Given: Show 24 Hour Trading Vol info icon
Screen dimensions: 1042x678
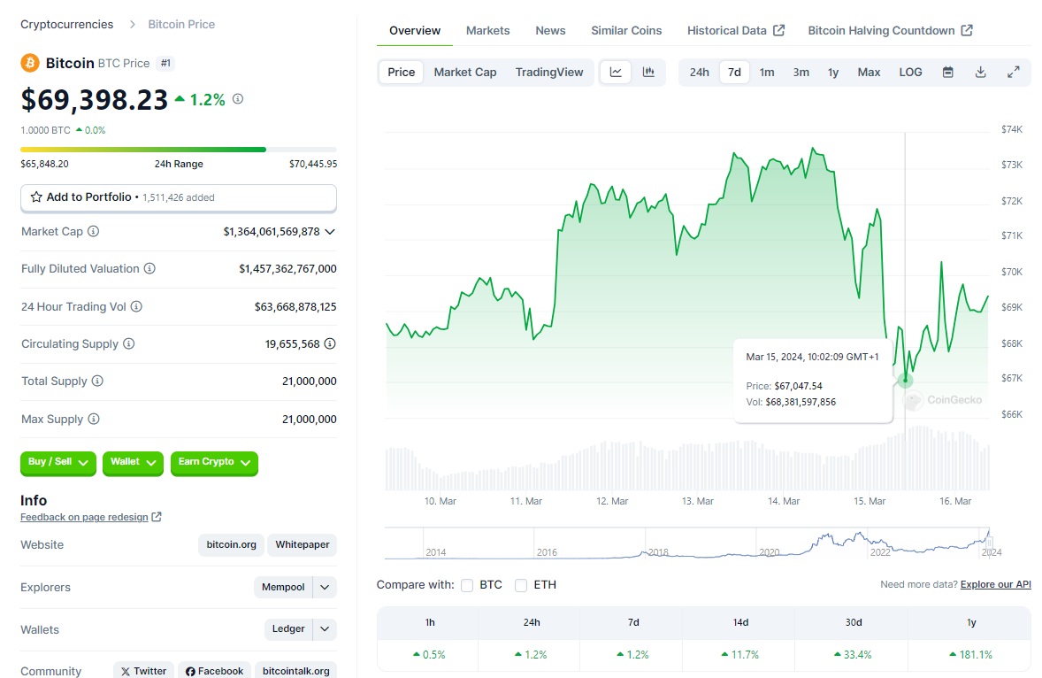Looking at the screenshot, I should [136, 306].
